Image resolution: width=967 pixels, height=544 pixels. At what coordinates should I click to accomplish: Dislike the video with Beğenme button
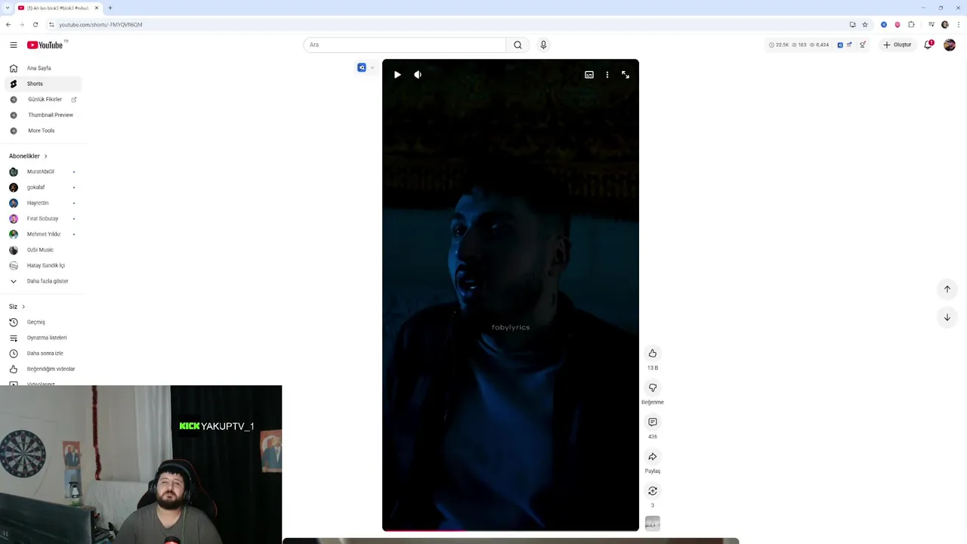point(653,388)
